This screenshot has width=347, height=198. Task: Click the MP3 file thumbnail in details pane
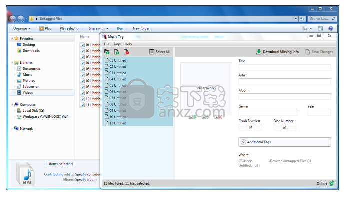25,174
